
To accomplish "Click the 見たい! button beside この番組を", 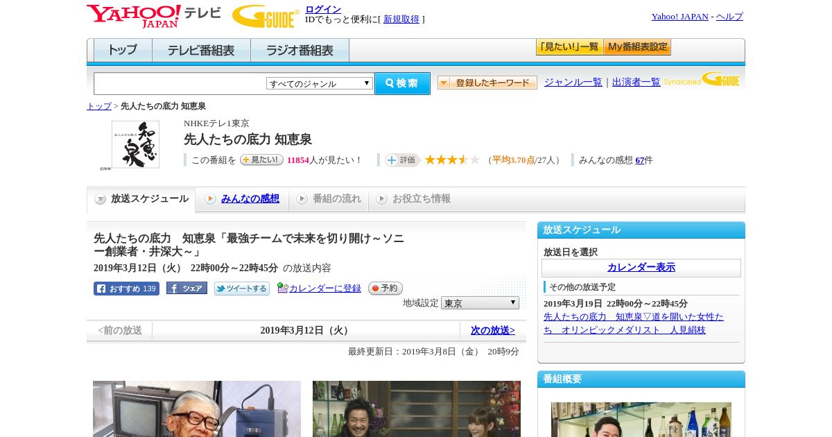I will click(261, 160).
